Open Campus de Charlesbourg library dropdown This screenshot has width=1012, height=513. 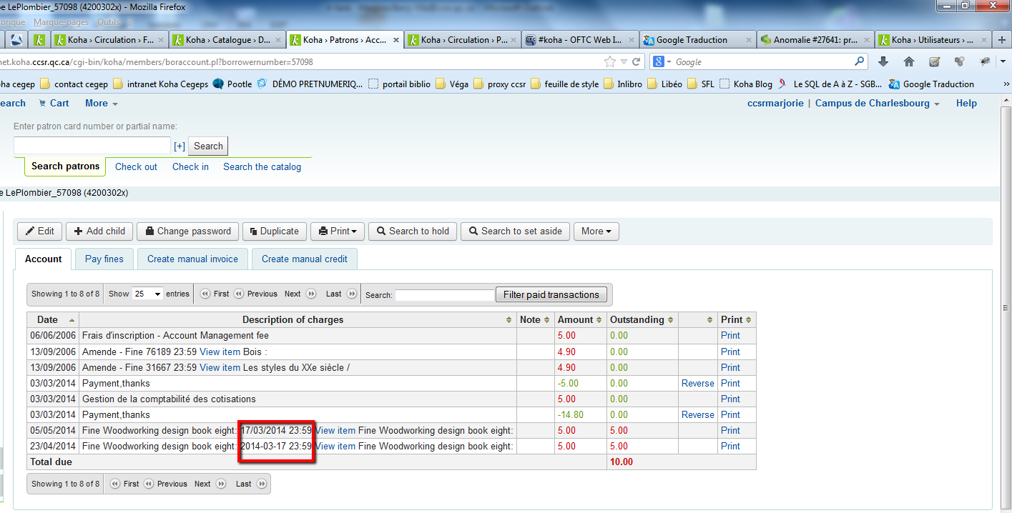point(877,104)
